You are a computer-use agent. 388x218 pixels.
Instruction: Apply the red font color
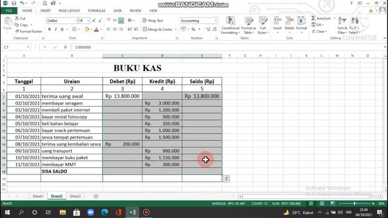96,30
